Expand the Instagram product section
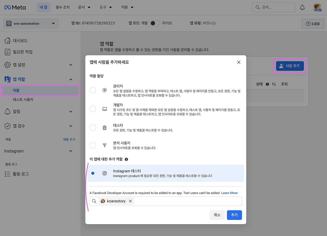This screenshot has width=327, height=236. point(71,151)
